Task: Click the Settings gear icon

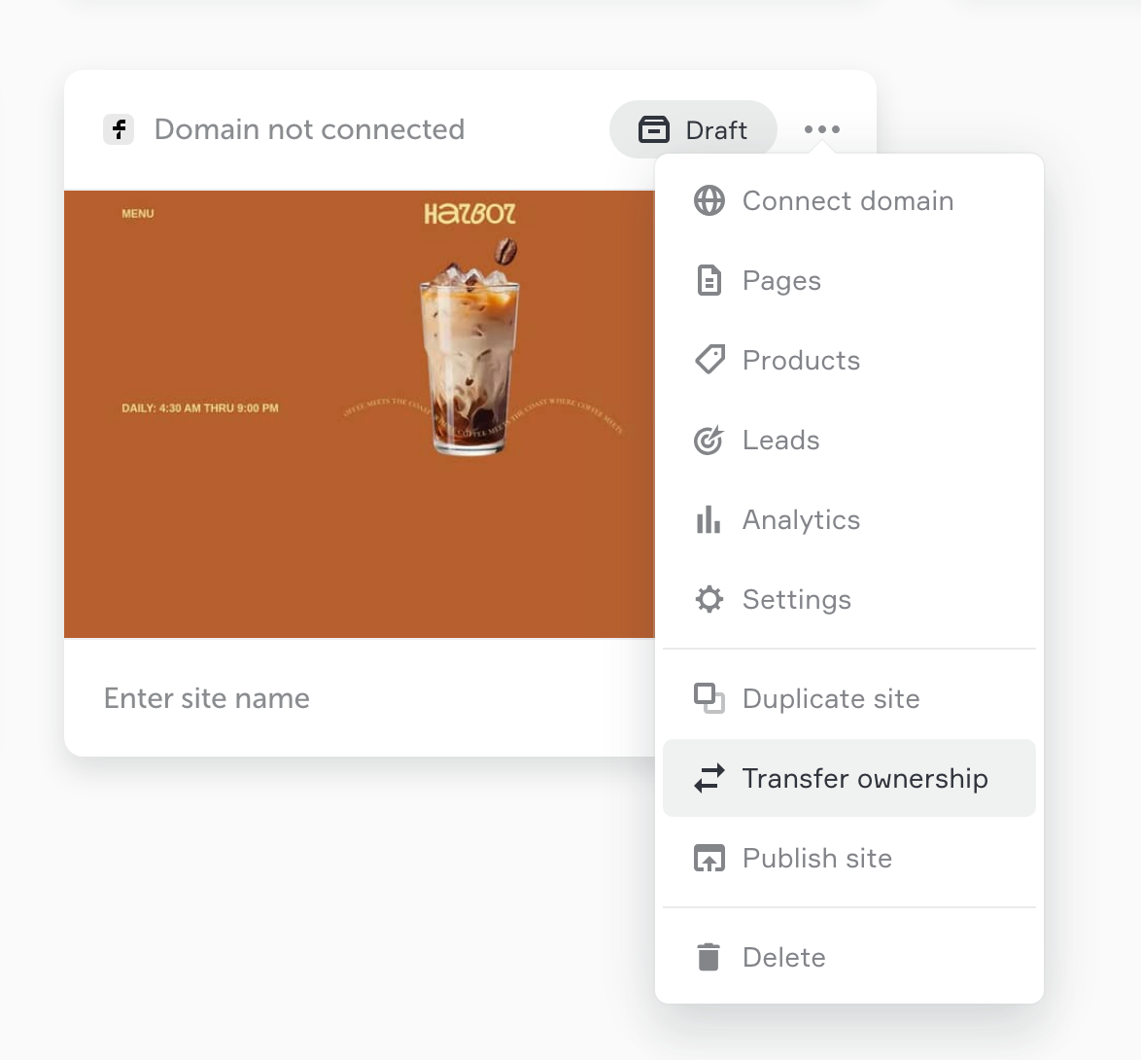Action: click(709, 599)
